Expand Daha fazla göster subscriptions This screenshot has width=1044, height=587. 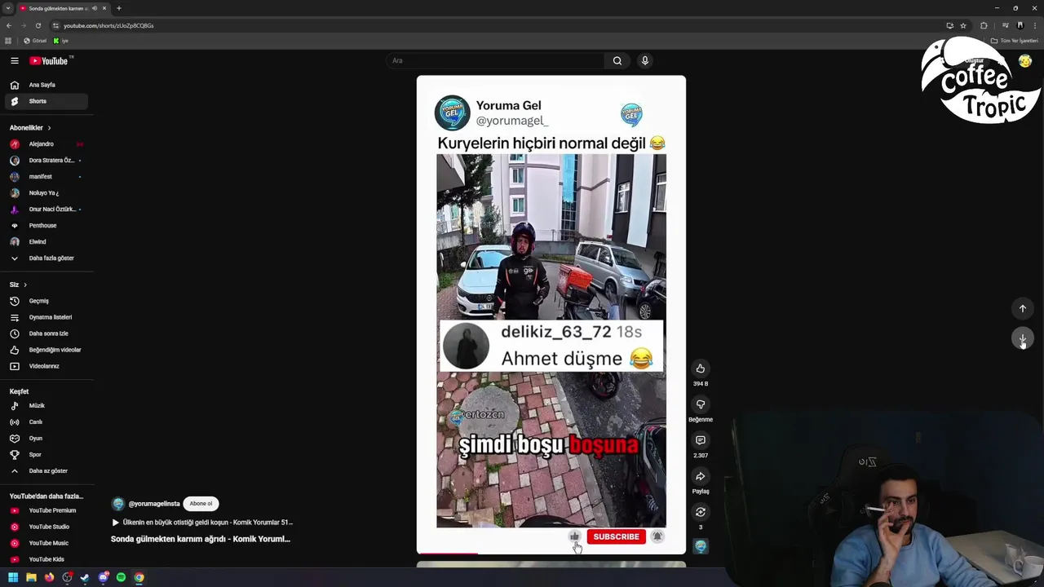point(46,258)
